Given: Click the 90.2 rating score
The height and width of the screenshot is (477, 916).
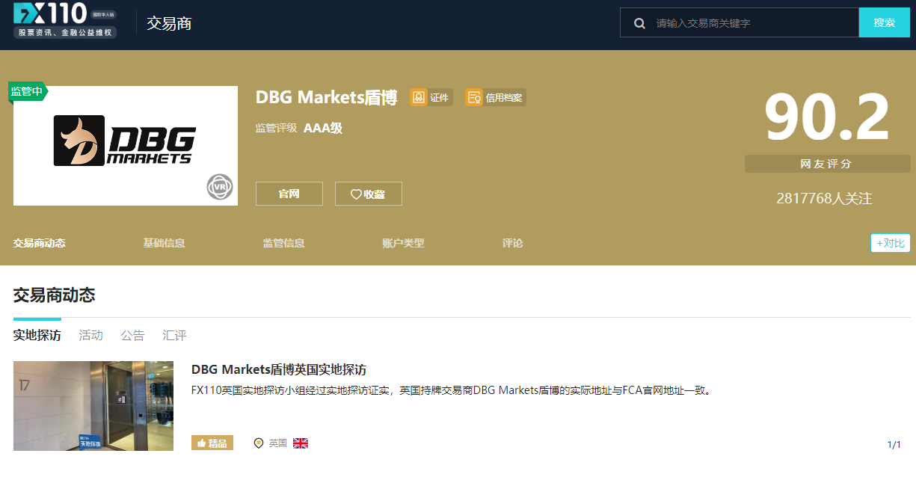Looking at the screenshot, I should click(x=827, y=117).
